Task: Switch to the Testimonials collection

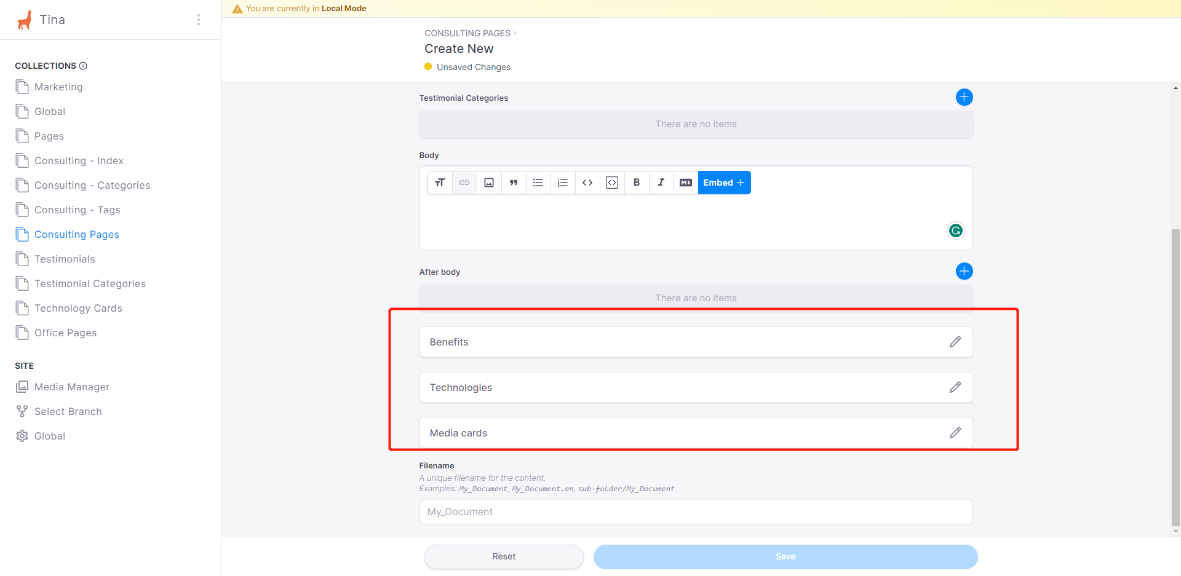Action: point(65,259)
